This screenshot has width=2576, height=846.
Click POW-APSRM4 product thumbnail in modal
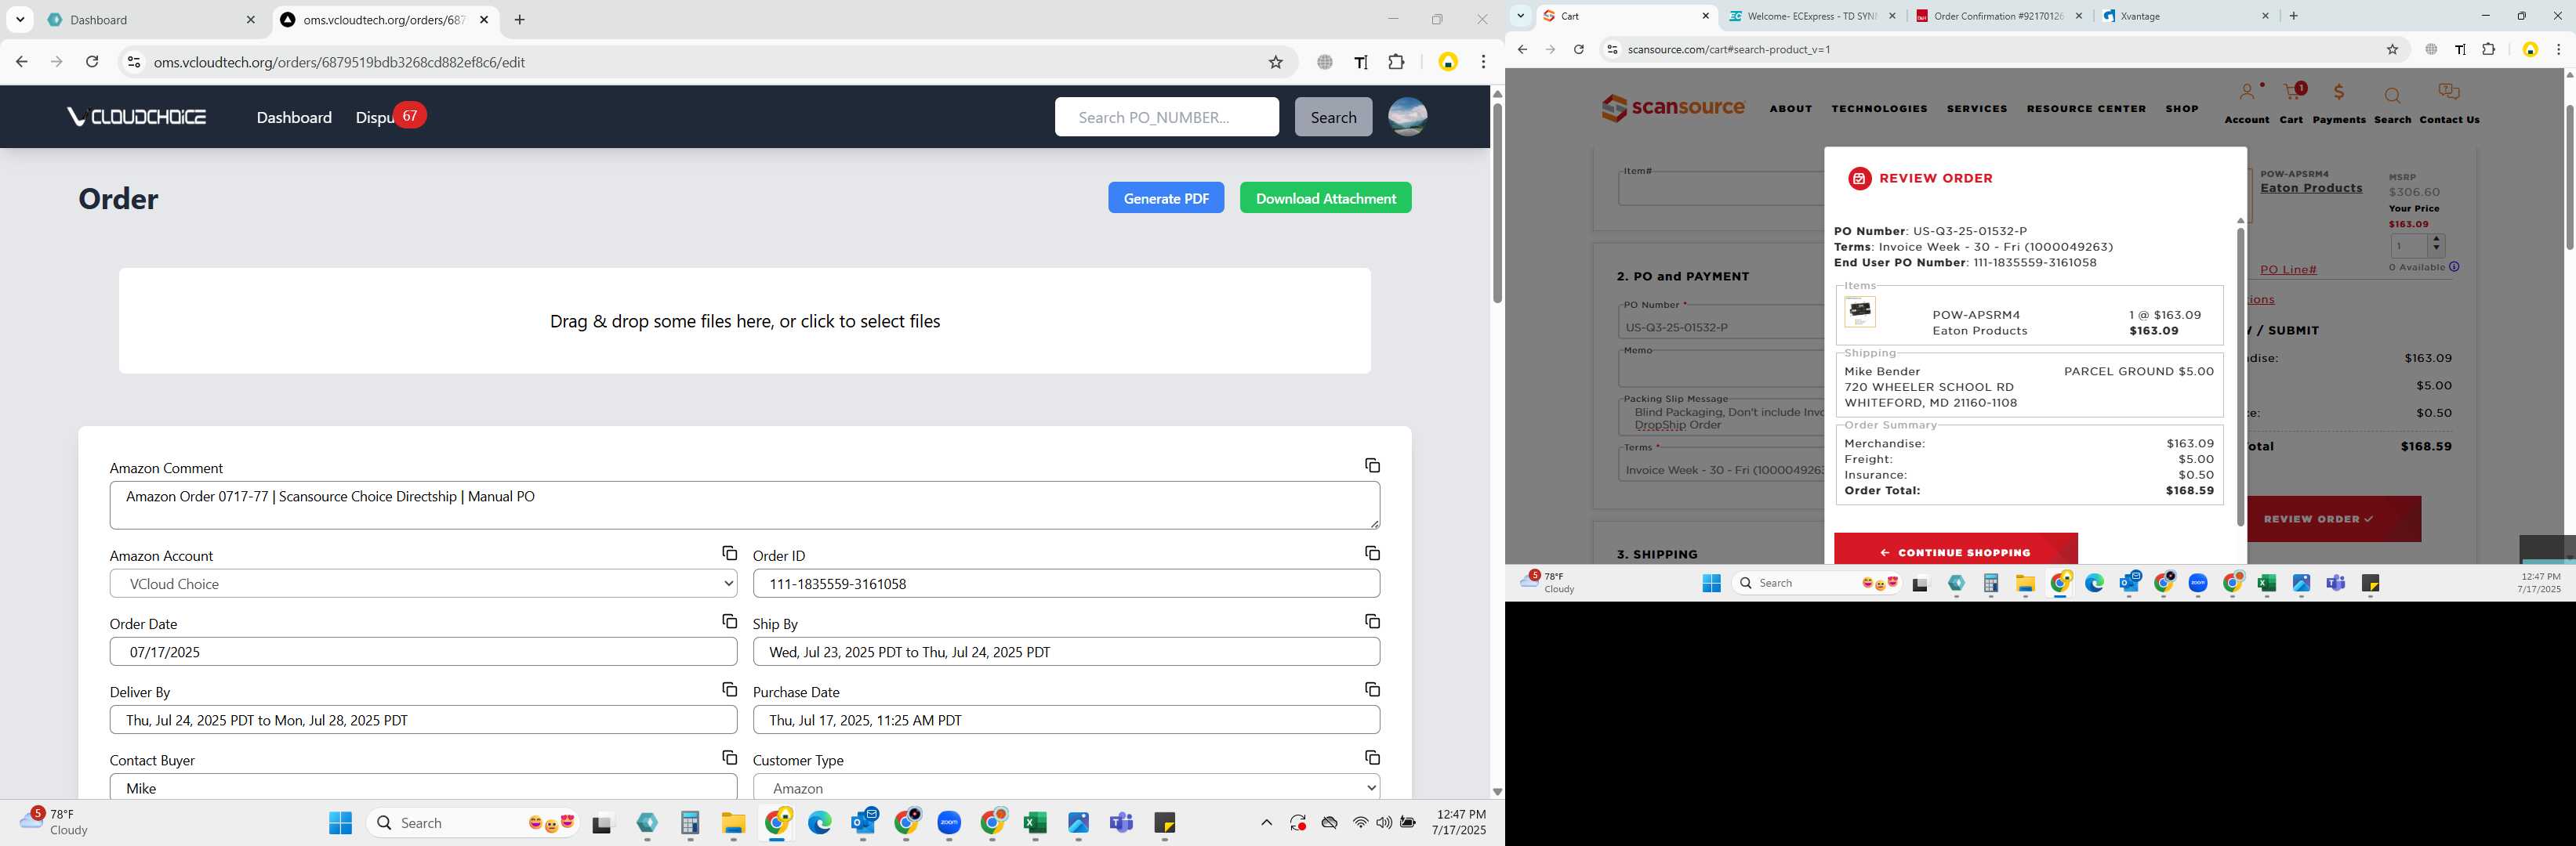click(1860, 312)
